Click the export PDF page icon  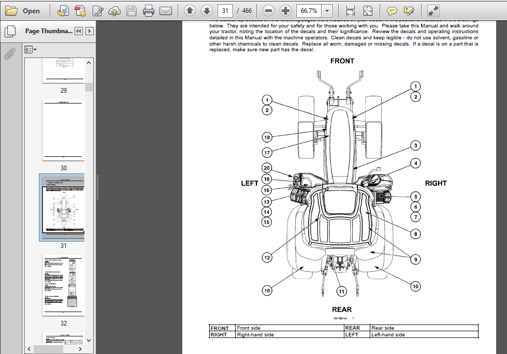(63, 11)
